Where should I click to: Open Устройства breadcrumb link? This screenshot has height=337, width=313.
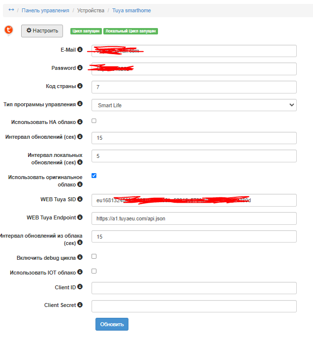[91, 10]
